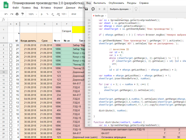This screenshot has width=186, height=140.
Task: Check the box next to id 10
Action: 11,114
